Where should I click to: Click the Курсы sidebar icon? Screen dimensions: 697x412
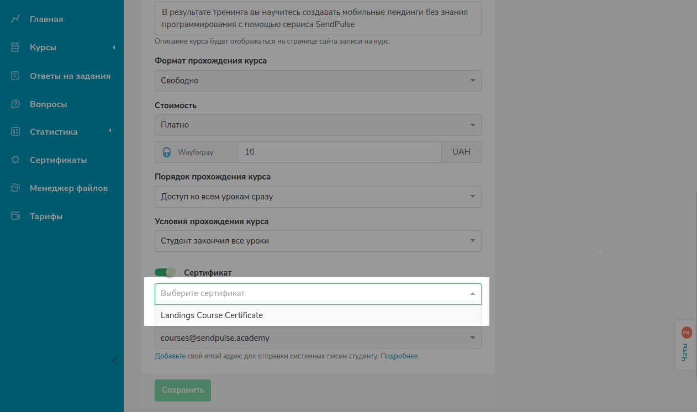pos(15,47)
